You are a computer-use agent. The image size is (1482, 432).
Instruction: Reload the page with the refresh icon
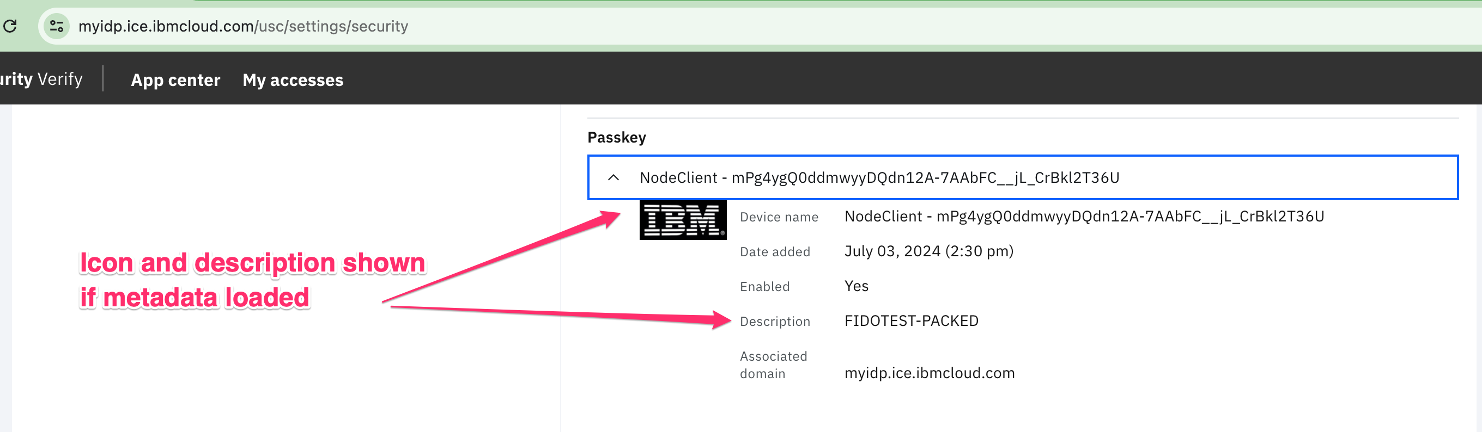[10, 26]
